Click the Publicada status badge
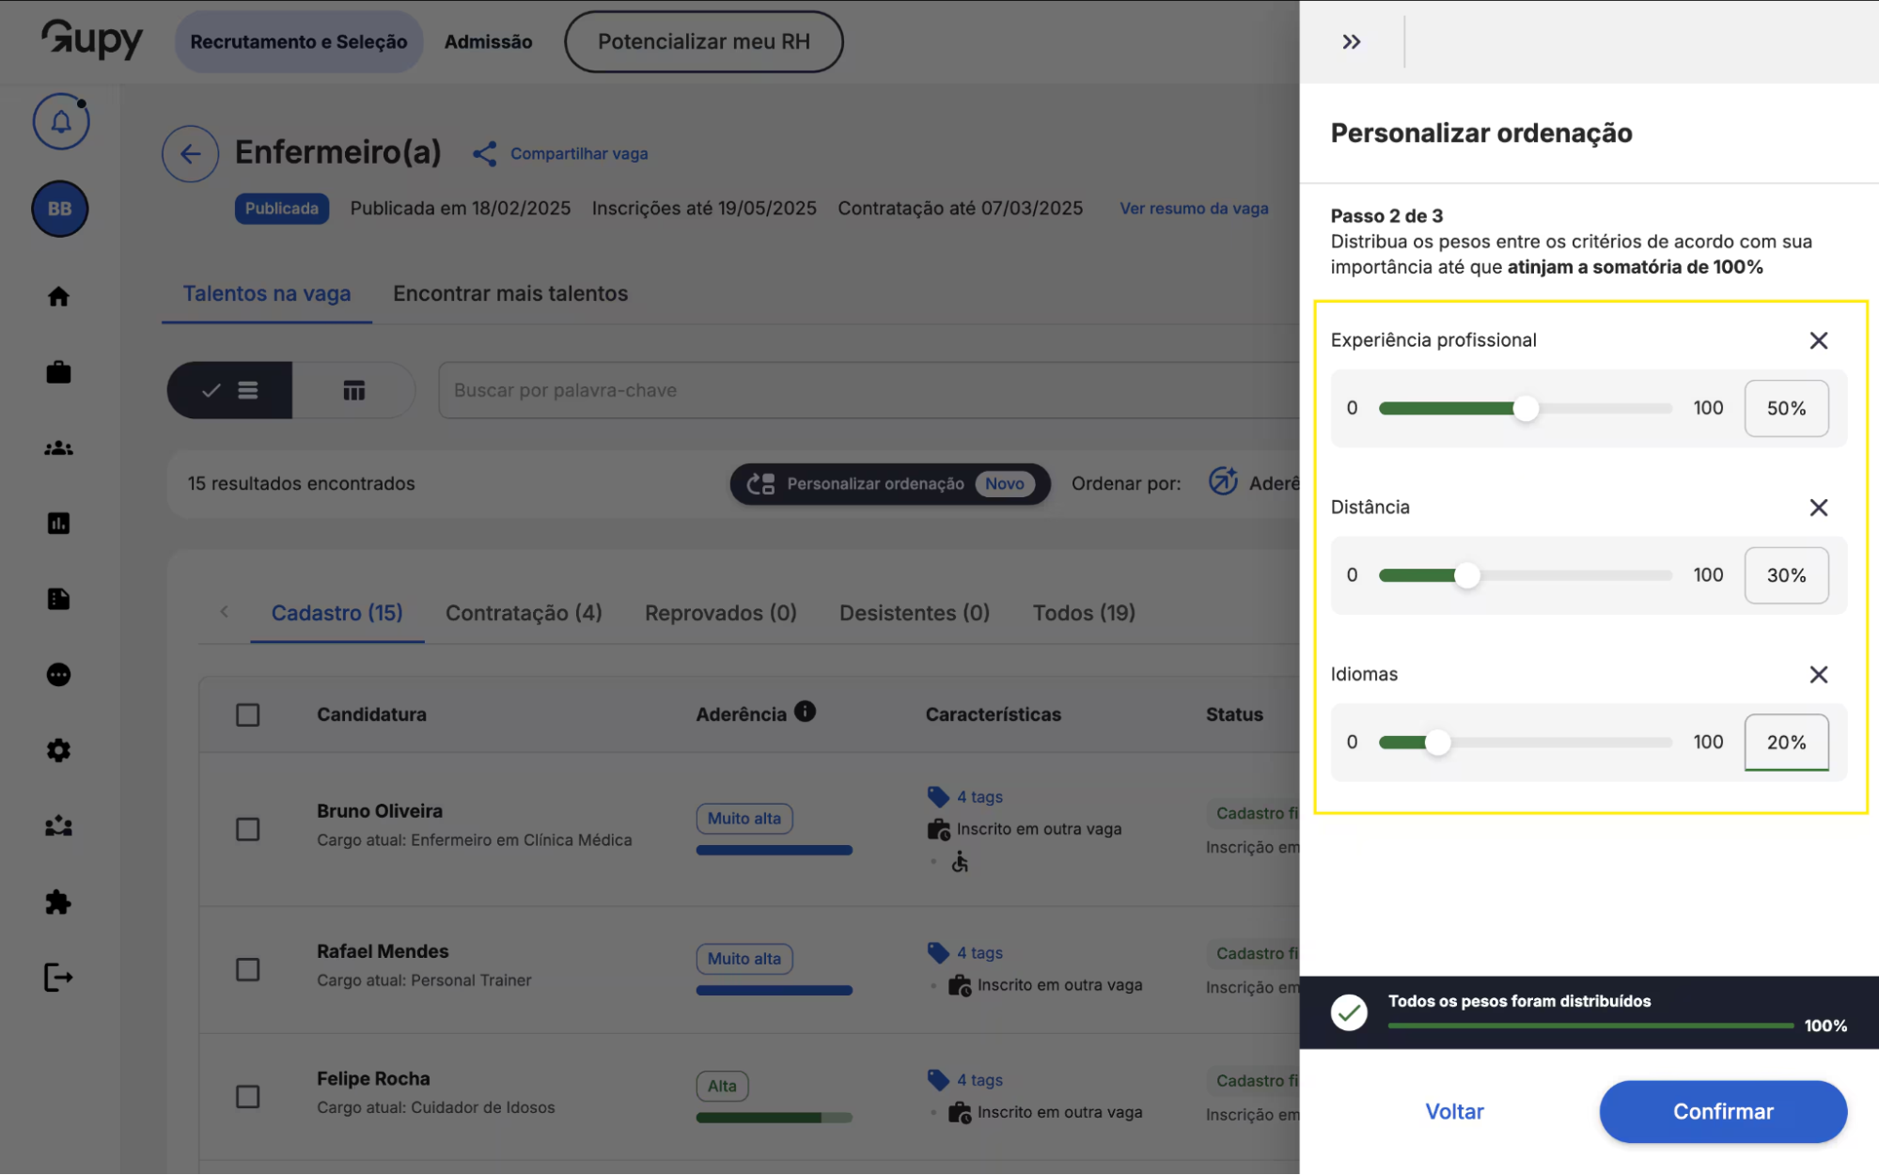Screen dimensions: 1879x1175 click(281, 209)
